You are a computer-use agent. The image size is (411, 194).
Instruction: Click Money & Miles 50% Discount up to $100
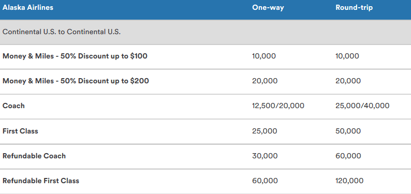75,56
